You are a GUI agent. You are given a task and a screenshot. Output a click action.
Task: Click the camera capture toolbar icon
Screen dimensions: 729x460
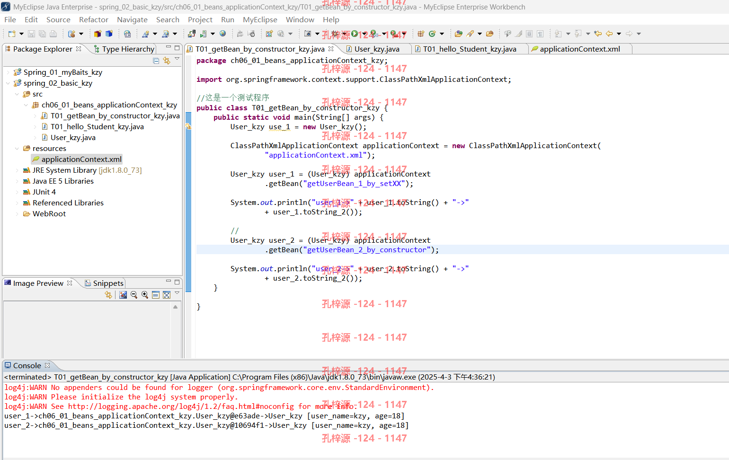tap(308, 34)
